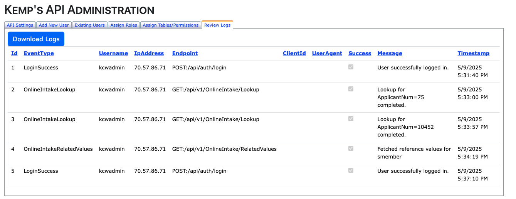
Task: Open the API Settings tab
Action: pyautogui.click(x=20, y=25)
